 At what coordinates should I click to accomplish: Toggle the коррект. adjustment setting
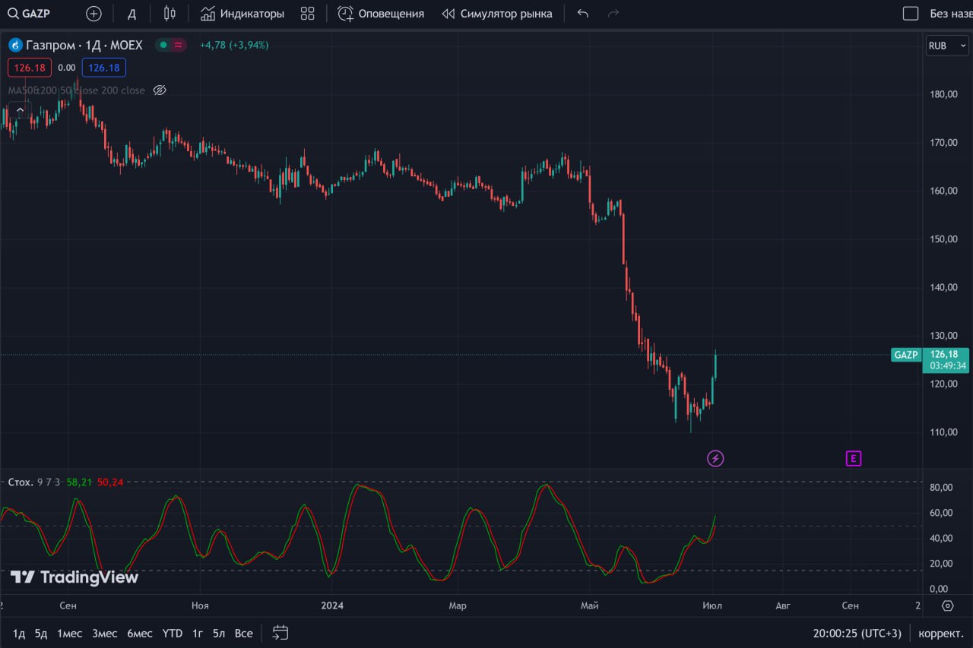(941, 633)
